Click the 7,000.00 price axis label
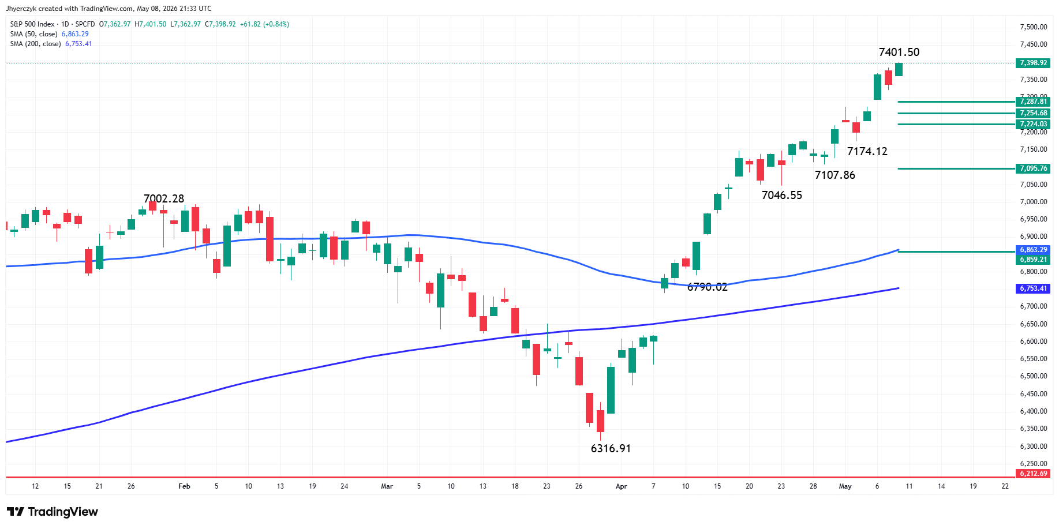Screen dimensions: 1059x529 1033,202
